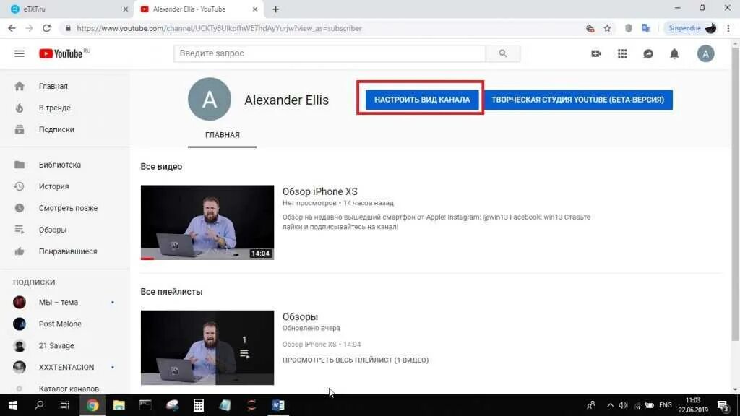This screenshot has height=416, width=740.
Task: Open Понравившиеся liked videos
Action: tap(65, 251)
